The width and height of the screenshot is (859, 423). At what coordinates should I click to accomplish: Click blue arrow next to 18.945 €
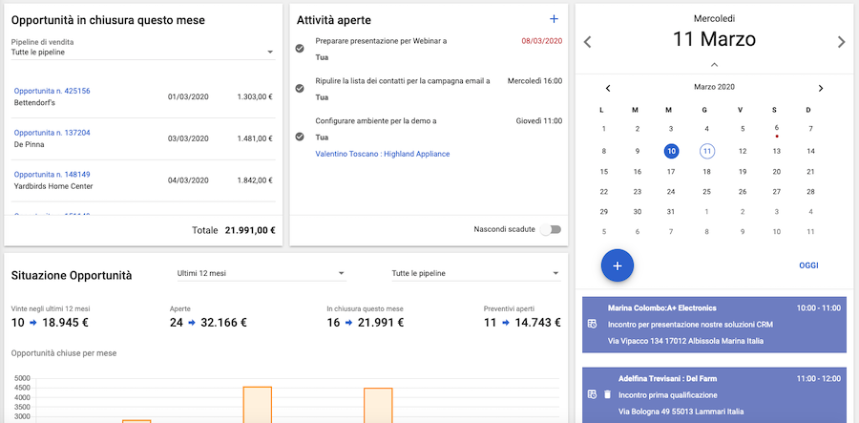pyautogui.click(x=32, y=323)
